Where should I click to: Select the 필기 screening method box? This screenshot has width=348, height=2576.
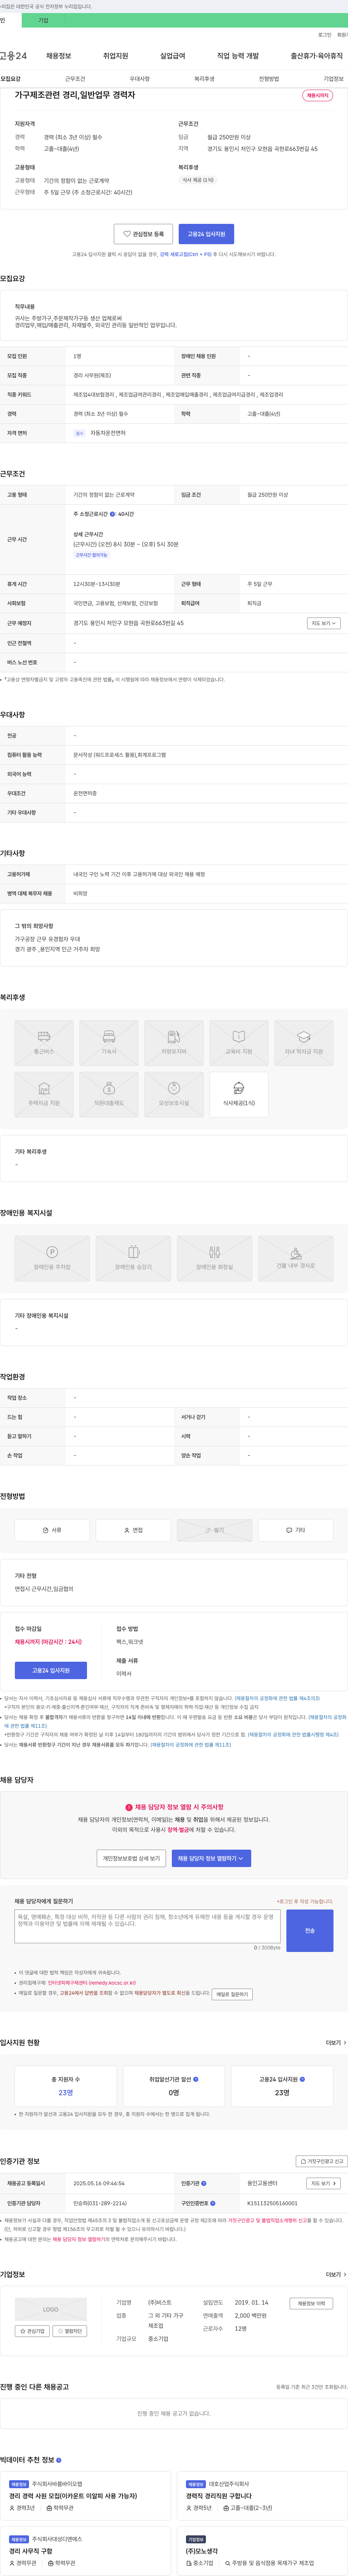tap(215, 1530)
